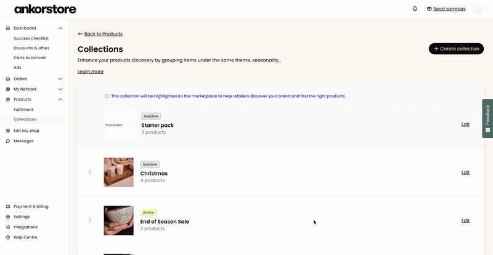Open the Christmas collection thumbnail
Screen dimensions: 493x255
coord(118,172)
